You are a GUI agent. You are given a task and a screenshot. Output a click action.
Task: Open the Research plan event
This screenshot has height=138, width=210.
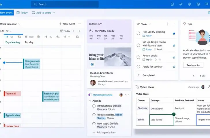[x=51, y=96]
